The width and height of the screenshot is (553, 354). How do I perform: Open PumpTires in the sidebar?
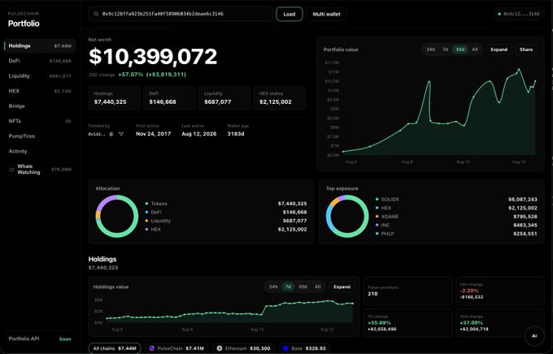coord(40,136)
